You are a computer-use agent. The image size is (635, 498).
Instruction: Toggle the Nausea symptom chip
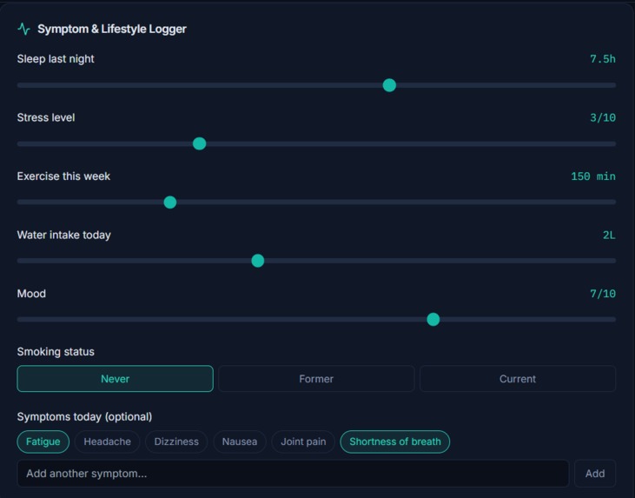click(x=240, y=442)
